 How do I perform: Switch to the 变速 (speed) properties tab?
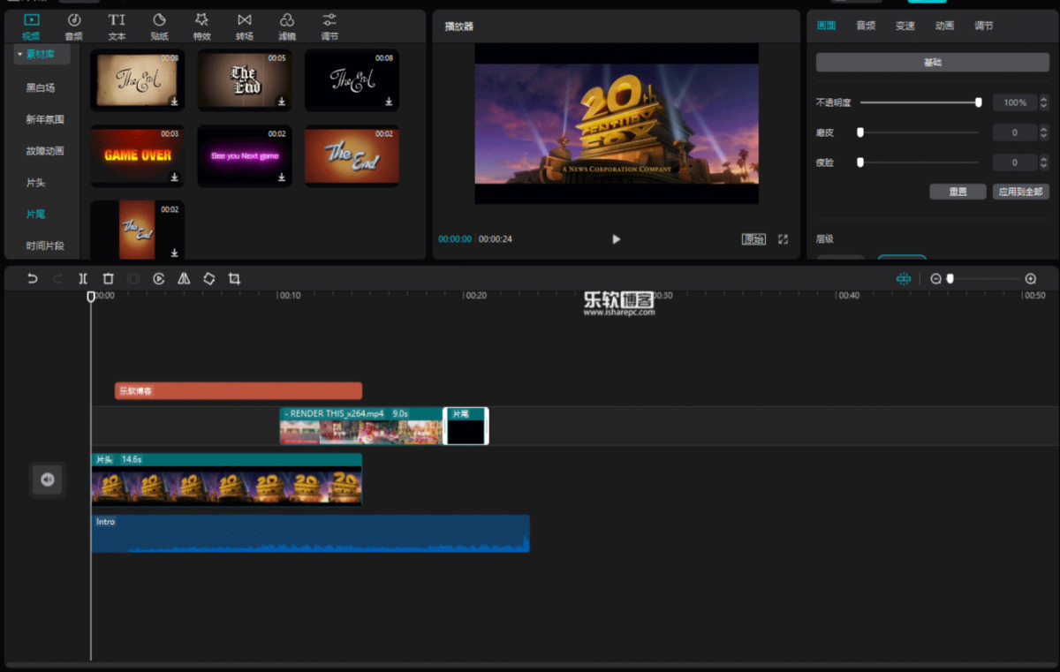click(x=905, y=26)
